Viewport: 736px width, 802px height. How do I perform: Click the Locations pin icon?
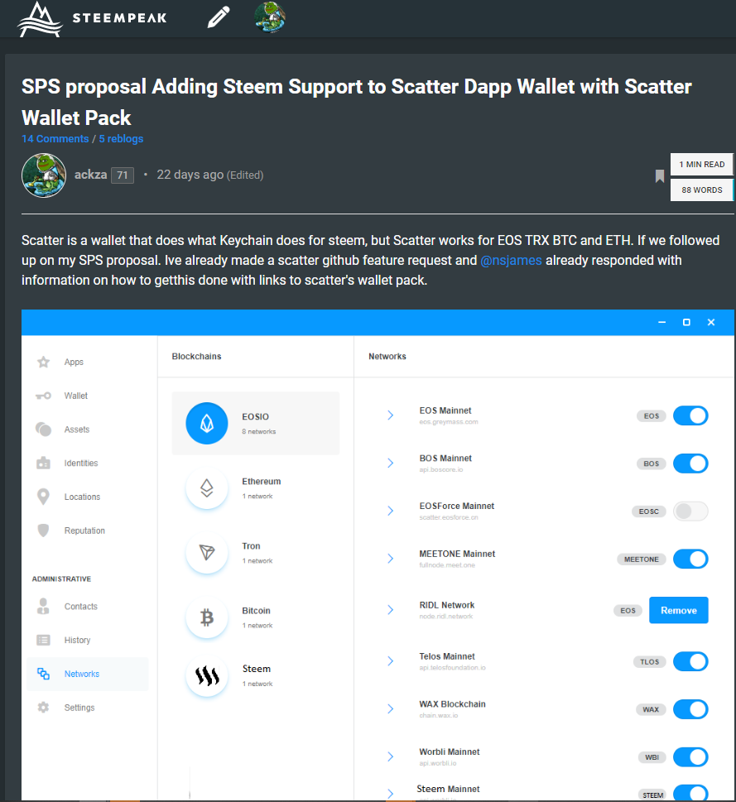44,497
